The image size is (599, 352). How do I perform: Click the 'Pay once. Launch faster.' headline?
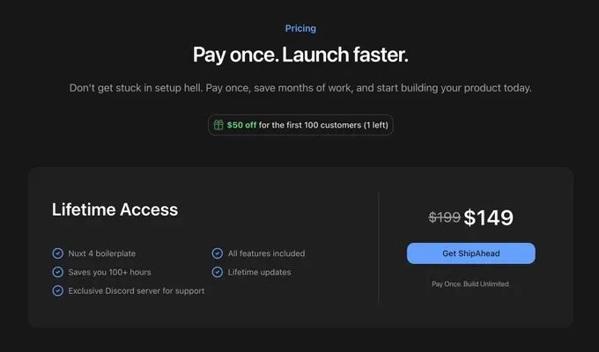300,55
